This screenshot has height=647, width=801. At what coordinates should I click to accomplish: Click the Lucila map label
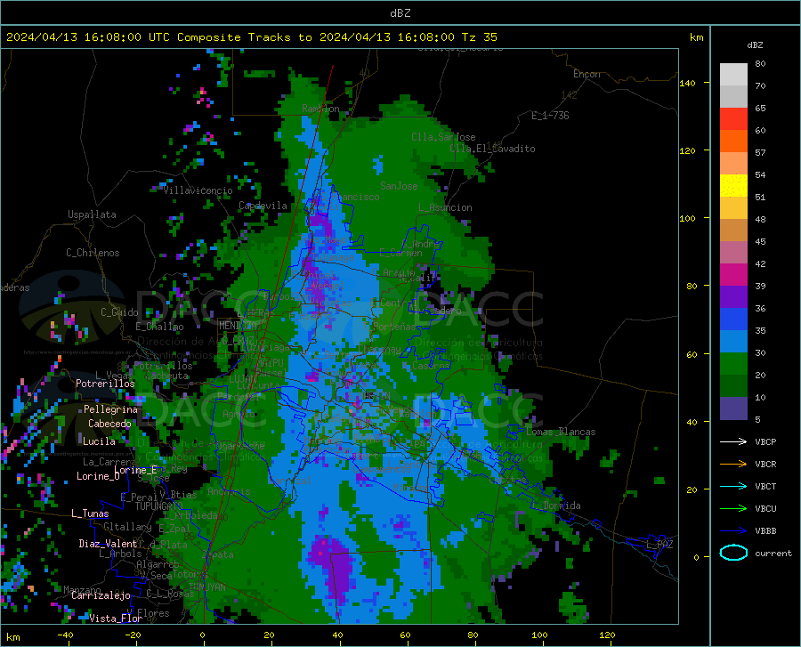(x=99, y=441)
